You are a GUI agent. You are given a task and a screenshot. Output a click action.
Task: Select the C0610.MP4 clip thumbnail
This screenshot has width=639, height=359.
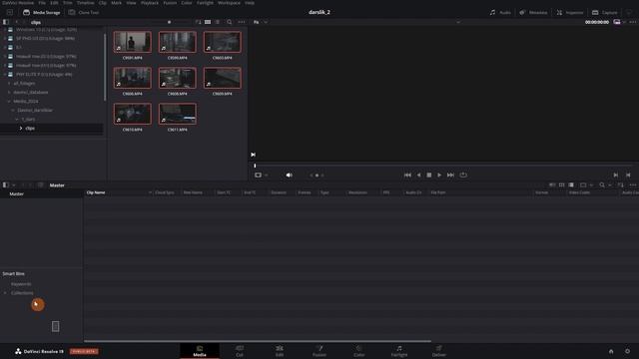(133, 114)
